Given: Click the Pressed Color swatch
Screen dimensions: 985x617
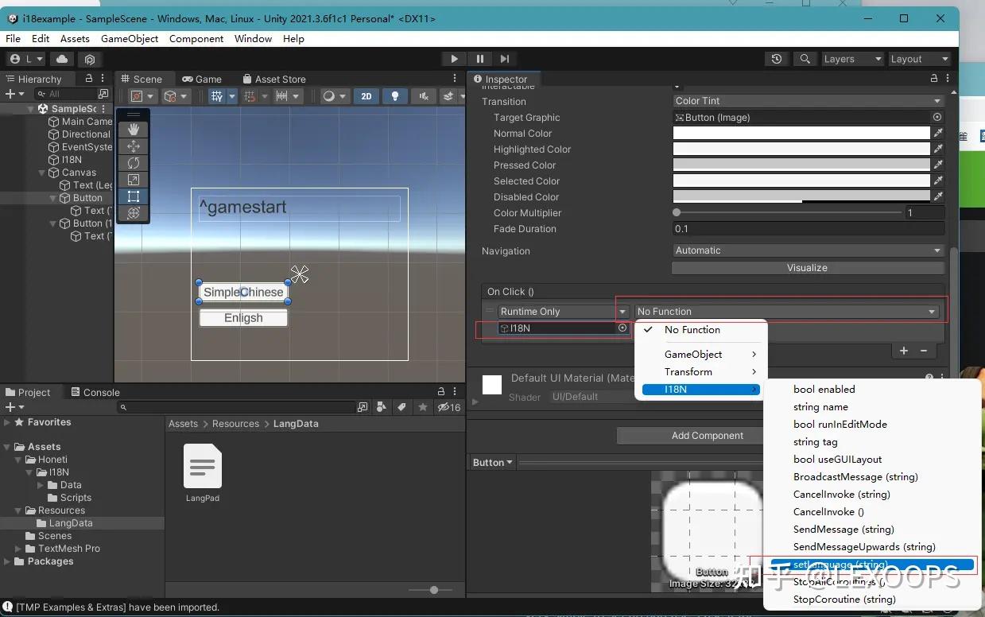Looking at the screenshot, I should pyautogui.click(x=801, y=165).
